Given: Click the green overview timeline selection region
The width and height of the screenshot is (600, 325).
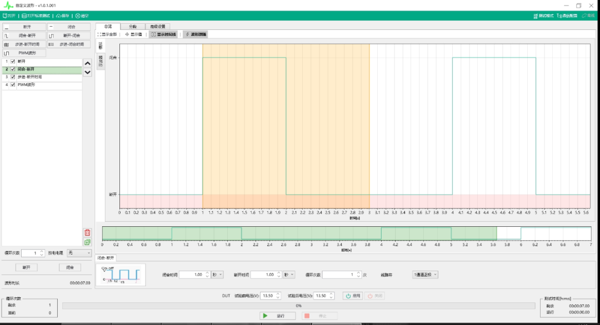Looking at the screenshot, I should [x=299, y=233].
